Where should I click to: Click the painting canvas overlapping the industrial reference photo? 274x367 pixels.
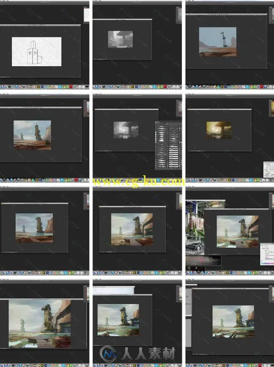tap(238, 231)
